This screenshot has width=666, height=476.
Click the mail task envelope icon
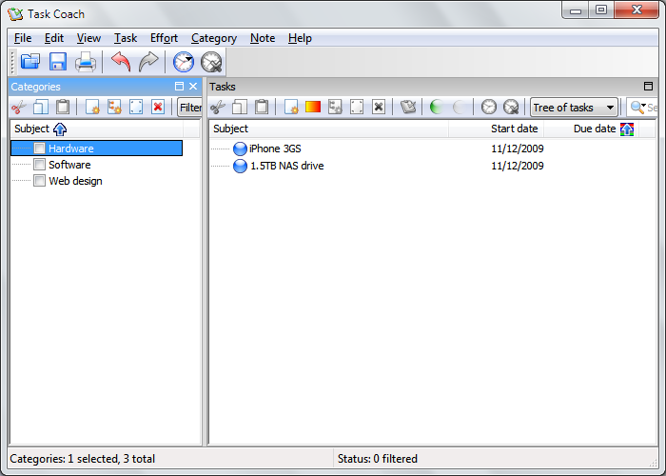point(408,107)
